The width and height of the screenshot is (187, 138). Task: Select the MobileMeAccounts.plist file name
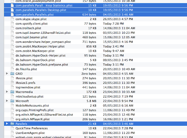coord(32,106)
